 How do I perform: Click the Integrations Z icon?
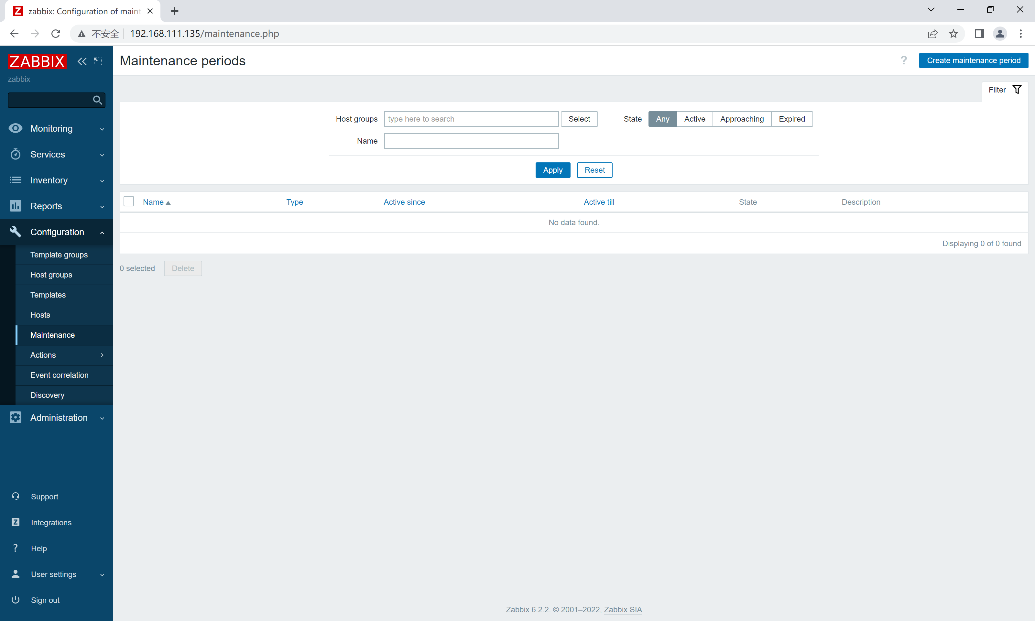[x=16, y=522]
